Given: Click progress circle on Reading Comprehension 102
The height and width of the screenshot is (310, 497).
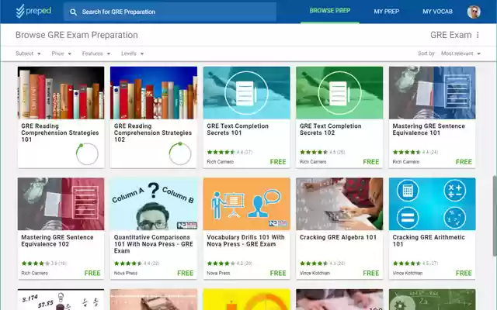Looking at the screenshot, I should point(180,154).
